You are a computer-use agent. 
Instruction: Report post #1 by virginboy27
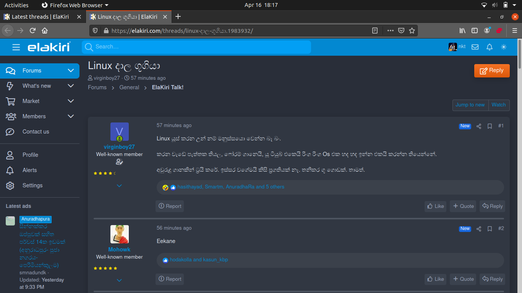(x=170, y=206)
